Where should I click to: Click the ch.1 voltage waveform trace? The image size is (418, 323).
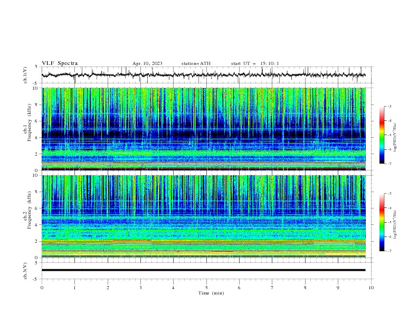click(x=203, y=75)
